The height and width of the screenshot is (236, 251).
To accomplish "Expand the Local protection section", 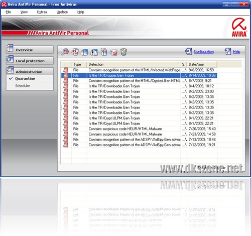I will pos(30,61).
